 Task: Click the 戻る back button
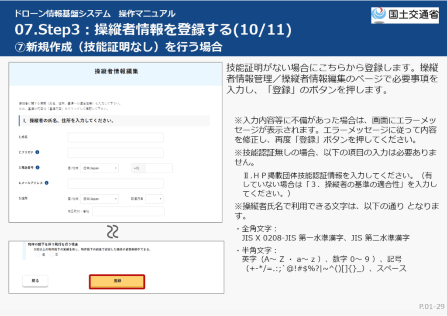point(35,281)
